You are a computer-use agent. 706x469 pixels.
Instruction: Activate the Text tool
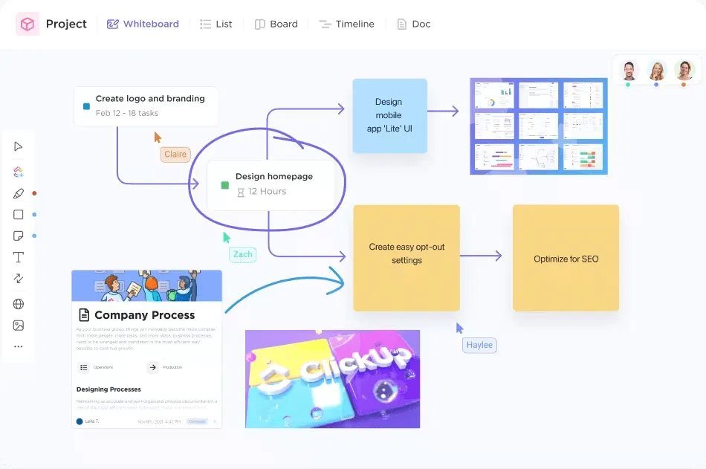tap(18, 257)
